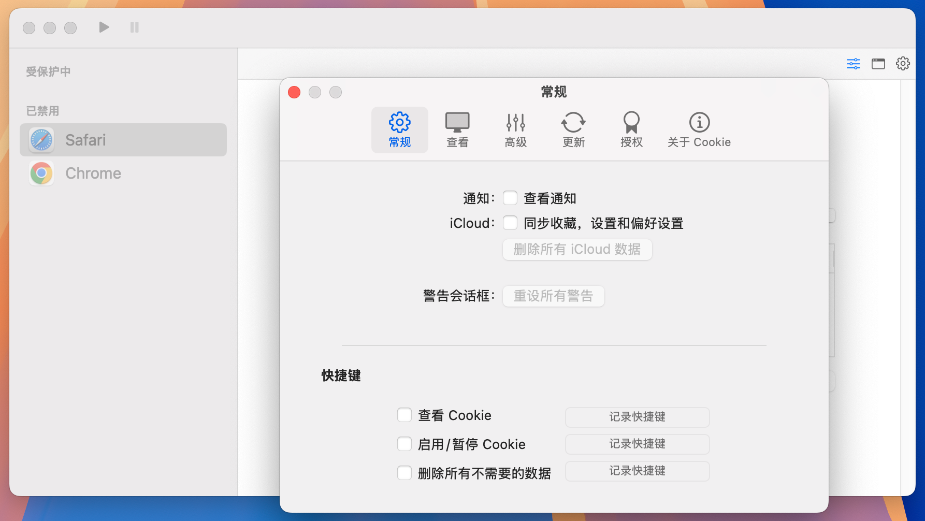
Task: Open filter options via the sliders icon
Action: pos(852,64)
